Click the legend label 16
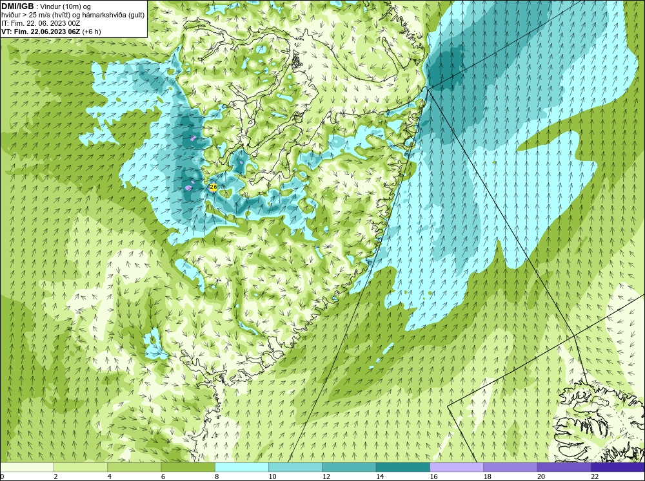645x481 pixels. (x=433, y=476)
